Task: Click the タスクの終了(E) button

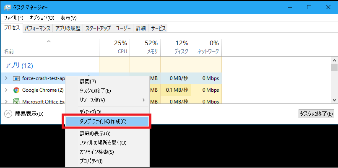Action: pyautogui.click(x=316, y=114)
